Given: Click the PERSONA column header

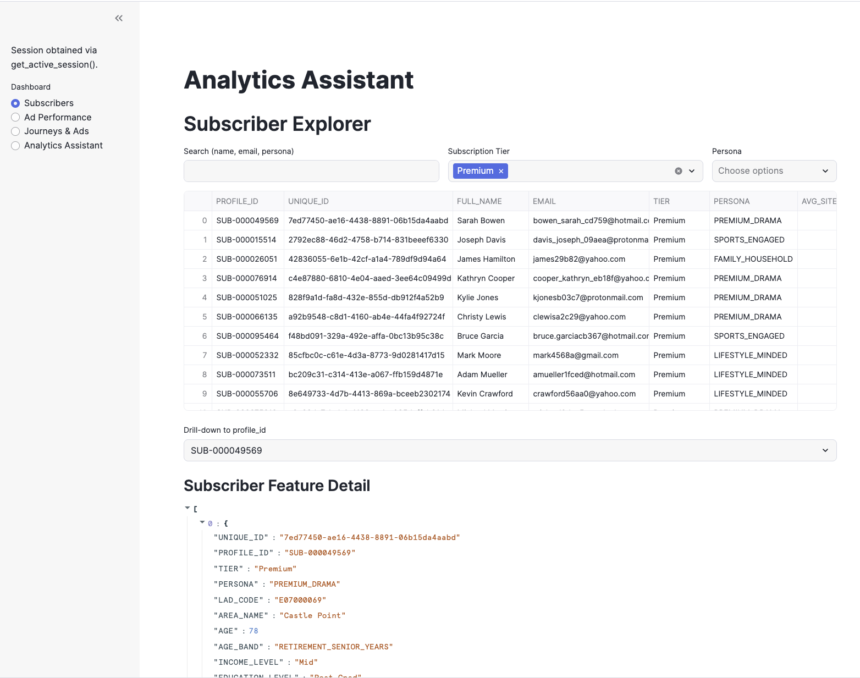Looking at the screenshot, I should (x=731, y=201).
